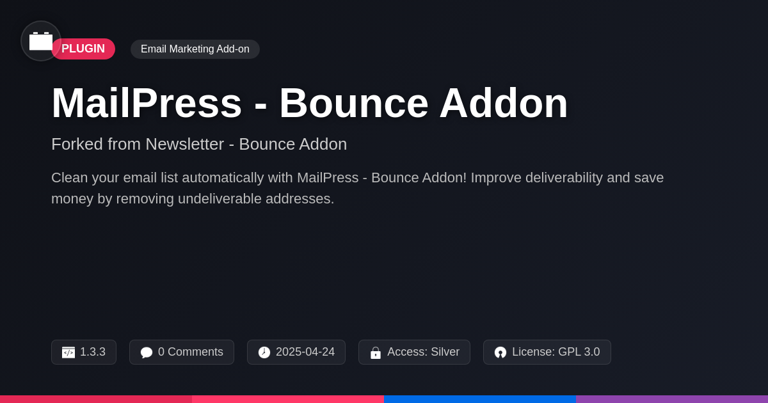Click the lock icon beside Access: Silver
Viewport: 768px width, 403px height.
point(376,352)
